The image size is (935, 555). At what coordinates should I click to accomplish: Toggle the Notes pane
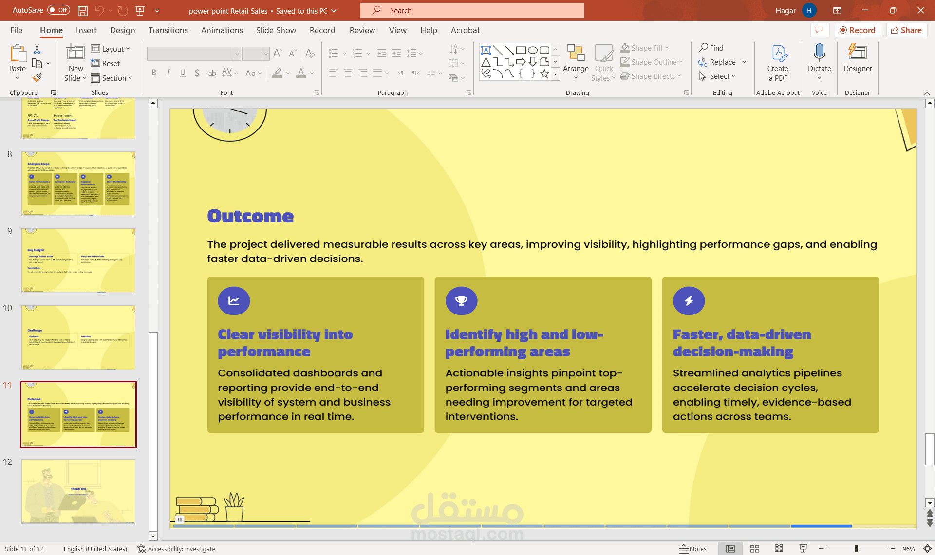coord(693,549)
